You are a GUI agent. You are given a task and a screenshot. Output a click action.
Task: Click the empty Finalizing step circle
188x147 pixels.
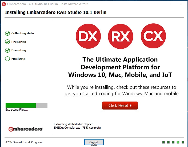point(7,59)
